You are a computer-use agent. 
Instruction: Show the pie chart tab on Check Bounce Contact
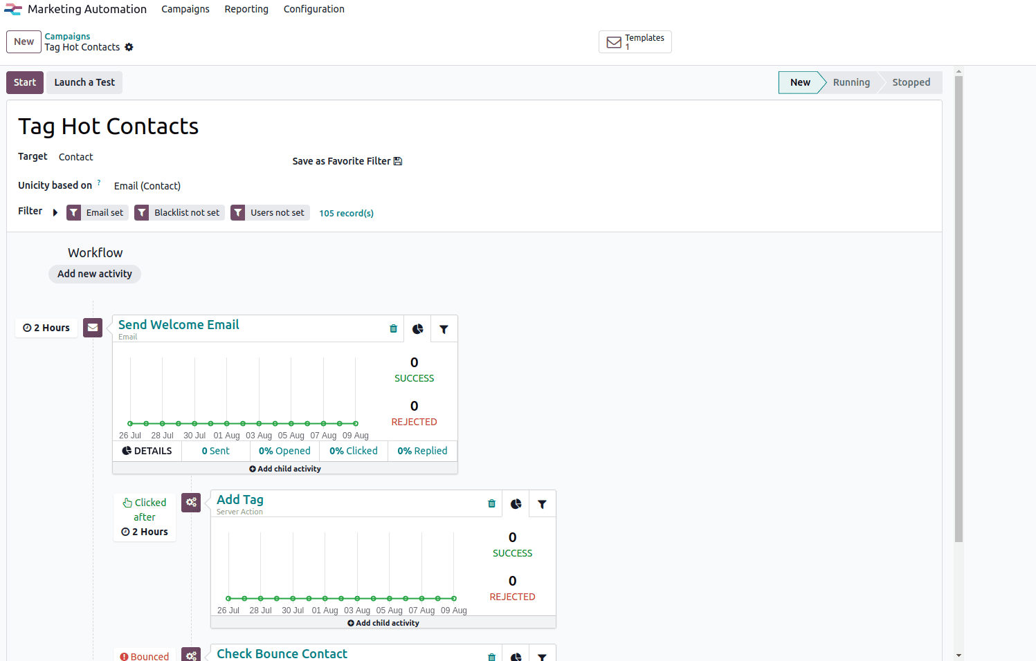pyautogui.click(x=516, y=657)
